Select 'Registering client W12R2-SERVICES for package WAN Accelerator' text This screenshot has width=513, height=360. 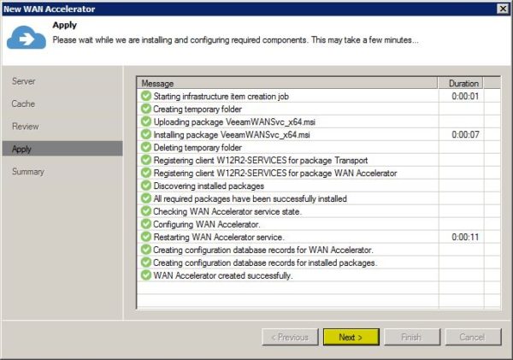coord(275,173)
